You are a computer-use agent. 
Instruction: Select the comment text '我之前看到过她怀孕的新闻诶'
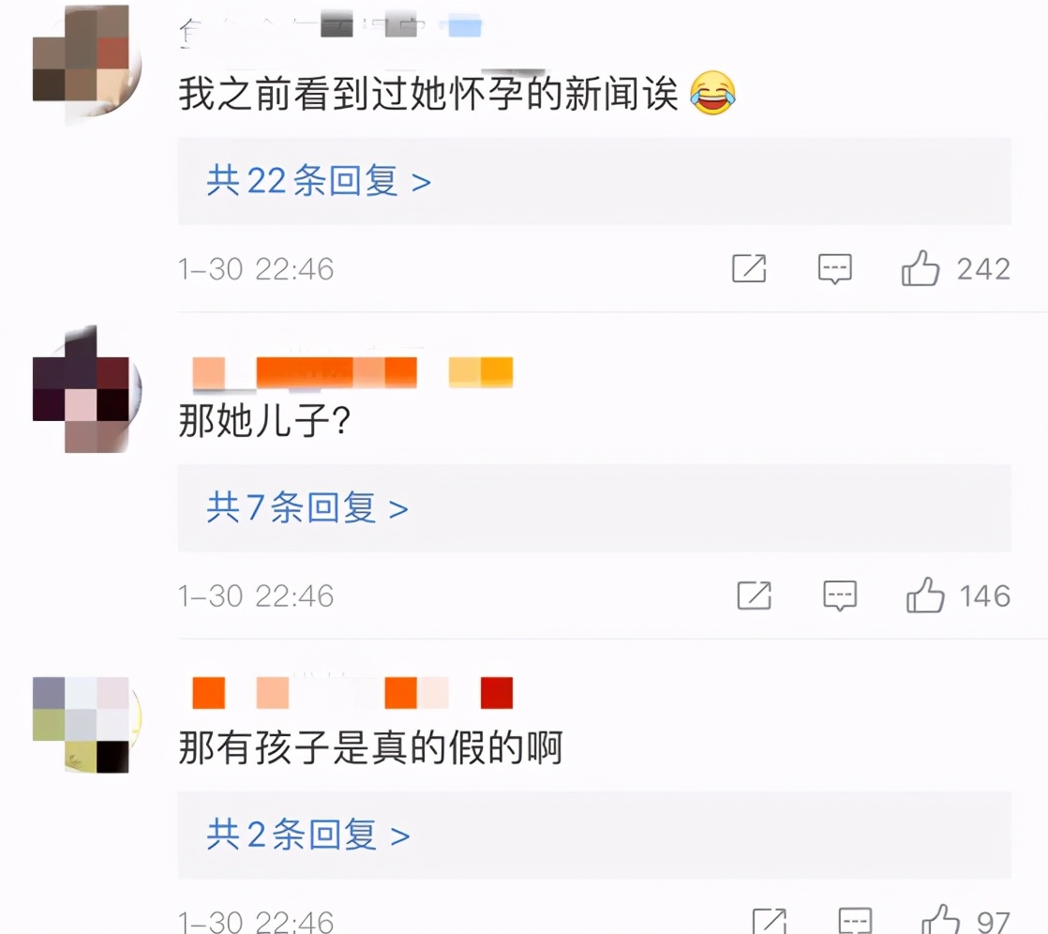coord(428,93)
